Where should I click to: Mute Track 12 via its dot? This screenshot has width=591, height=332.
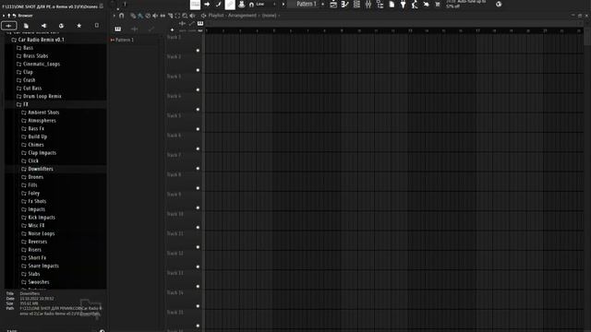(198, 267)
